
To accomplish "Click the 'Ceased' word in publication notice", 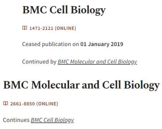I will pyautogui.click(x=31, y=44).
